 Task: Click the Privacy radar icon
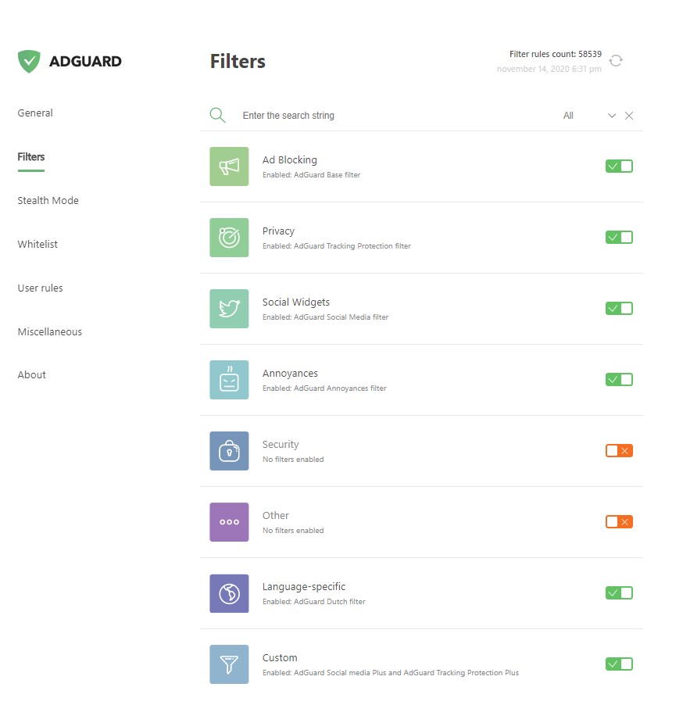[x=229, y=238]
